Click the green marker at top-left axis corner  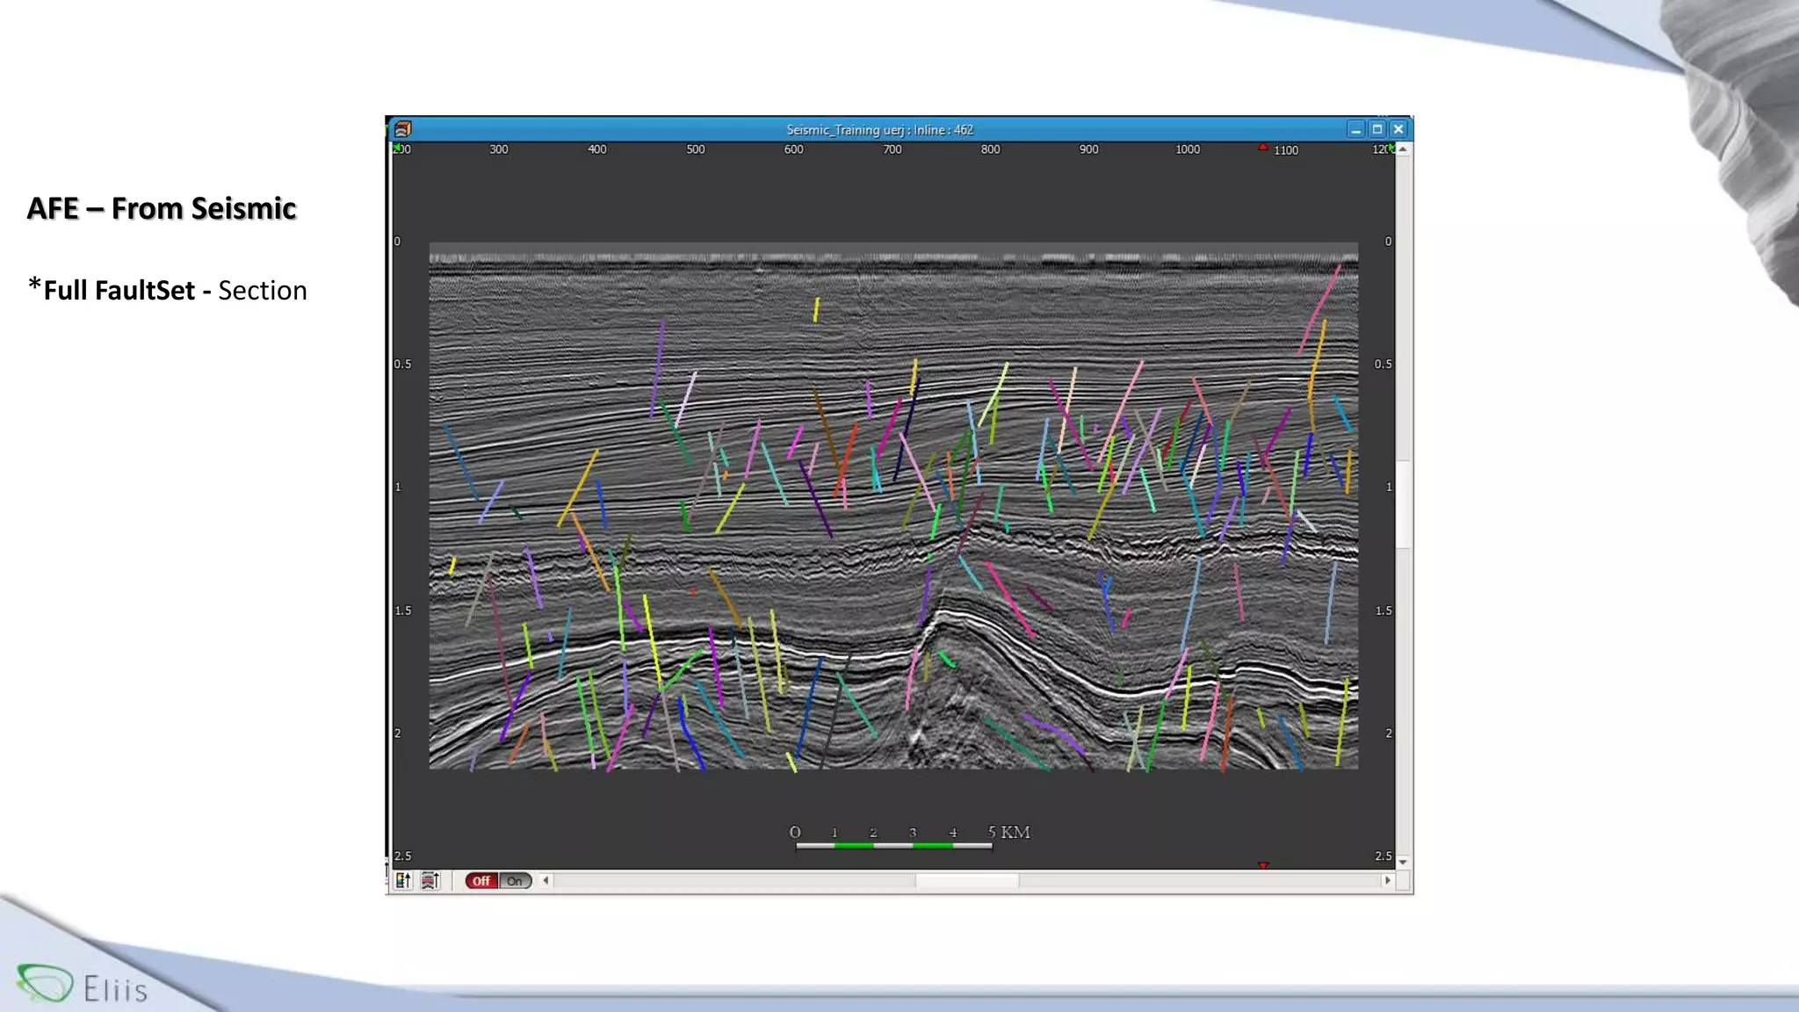point(397,148)
